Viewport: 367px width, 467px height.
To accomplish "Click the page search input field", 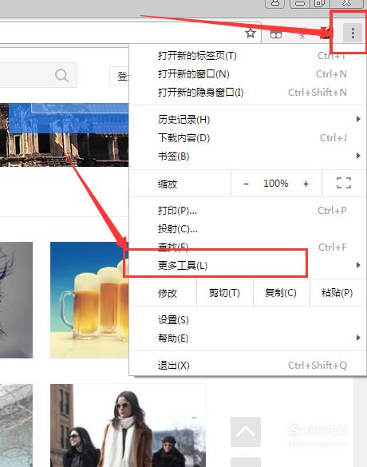I will [38, 75].
